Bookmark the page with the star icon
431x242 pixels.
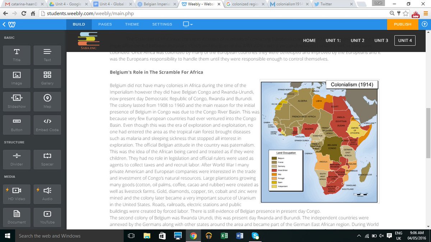point(406,14)
